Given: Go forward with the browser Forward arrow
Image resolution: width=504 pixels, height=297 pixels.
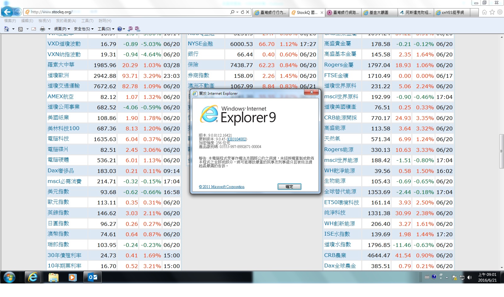Looking at the screenshot, I should pyautogui.click(x=18, y=12).
